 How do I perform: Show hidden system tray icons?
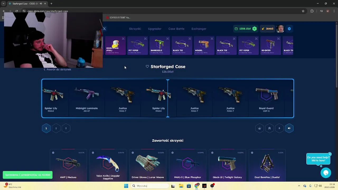[299, 186]
